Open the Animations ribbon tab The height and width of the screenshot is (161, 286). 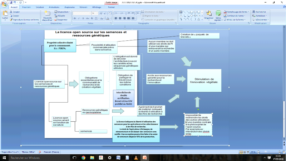[54, 7]
